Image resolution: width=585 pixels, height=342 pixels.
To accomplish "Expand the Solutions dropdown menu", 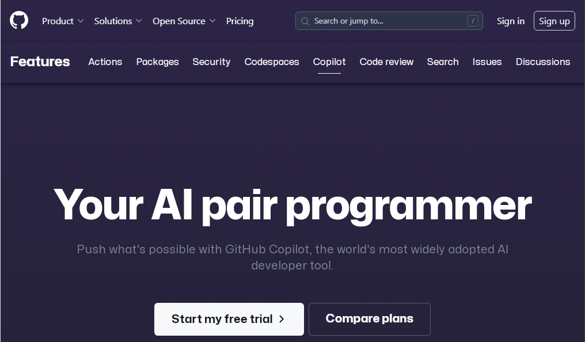I will [x=118, y=21].
